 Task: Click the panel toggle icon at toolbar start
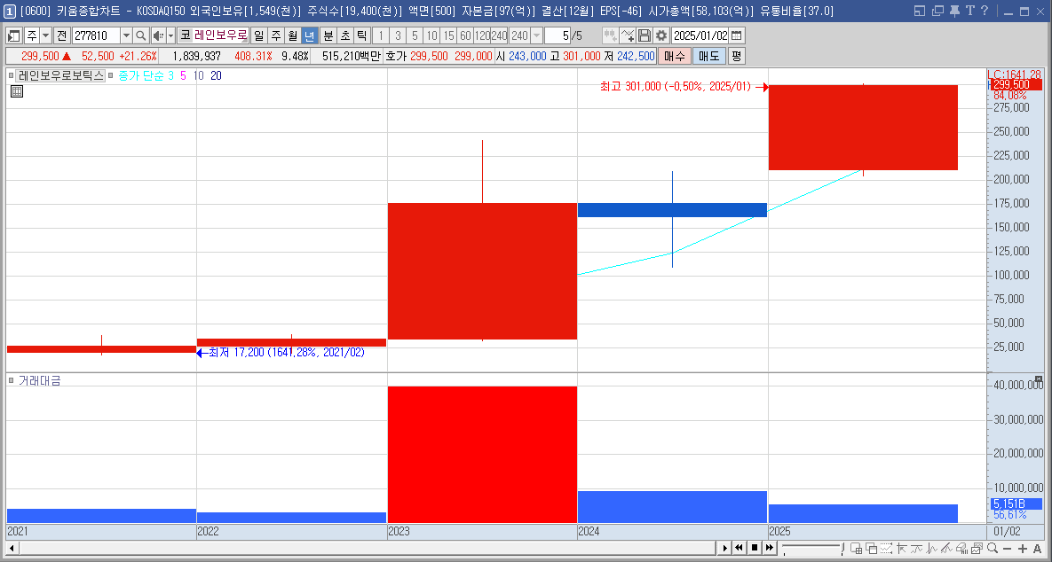tap(14, 35)
